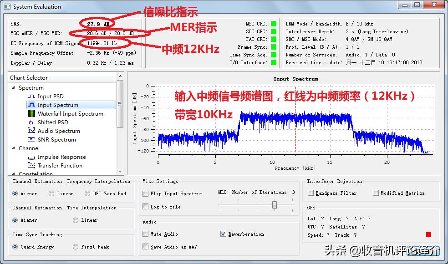448x264 pixels.
Task: Disable the Reverberation option
Action: [x=223, y=234]
